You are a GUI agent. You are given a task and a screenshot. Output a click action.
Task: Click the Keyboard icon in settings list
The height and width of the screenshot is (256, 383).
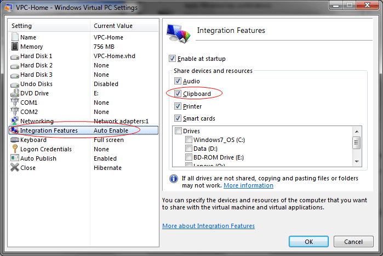coord(15,140)
